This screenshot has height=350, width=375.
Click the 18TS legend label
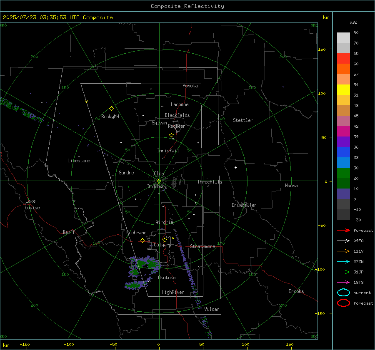[358, 283]
